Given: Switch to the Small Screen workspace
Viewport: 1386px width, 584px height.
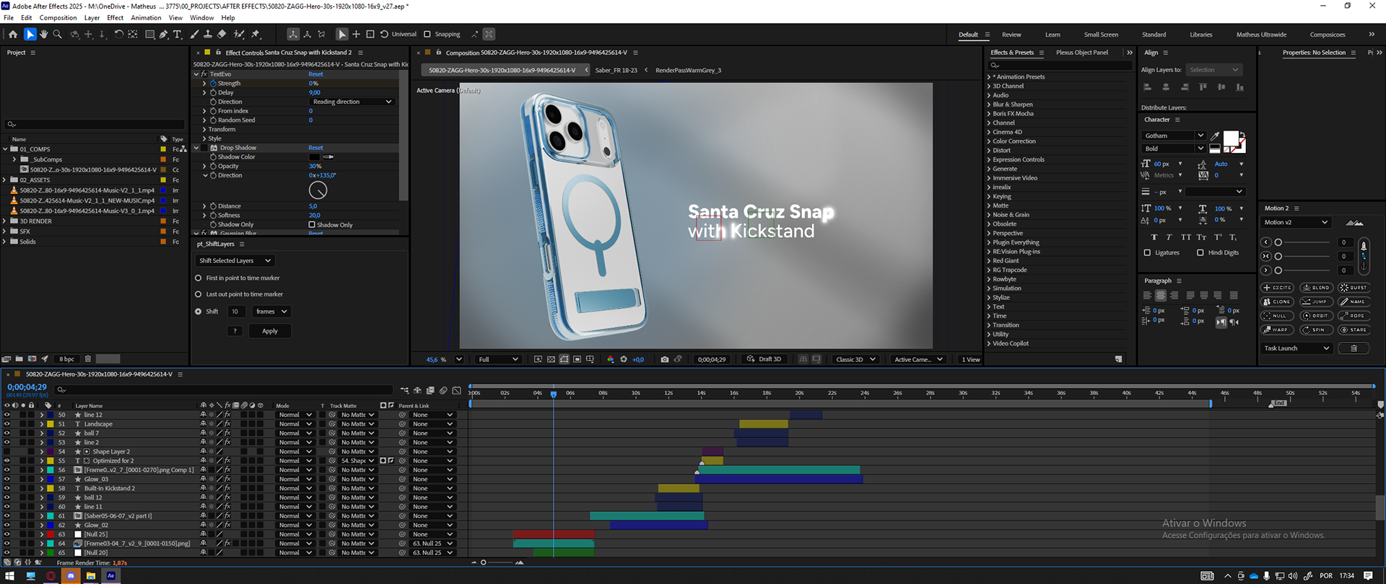Looking at the screenshot, I should coord(1101,35).
